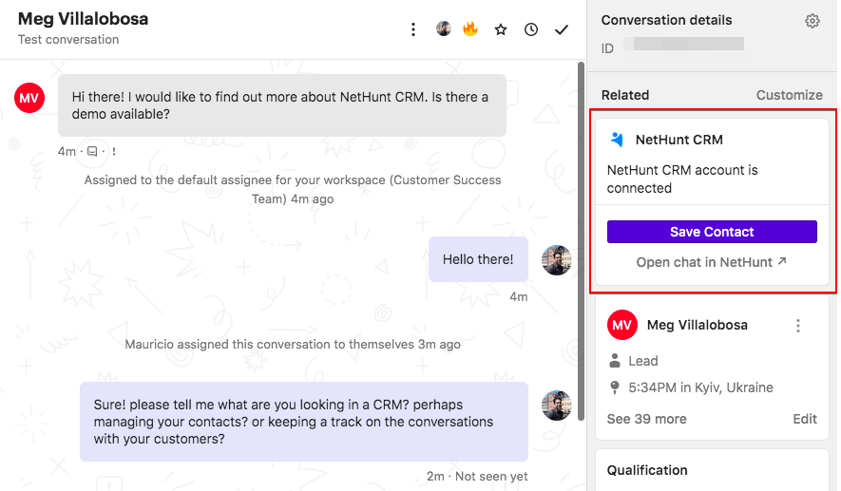Open chat in NetHunt link
The height and width of the screenshot is (491, 841).
coord(711,262)
